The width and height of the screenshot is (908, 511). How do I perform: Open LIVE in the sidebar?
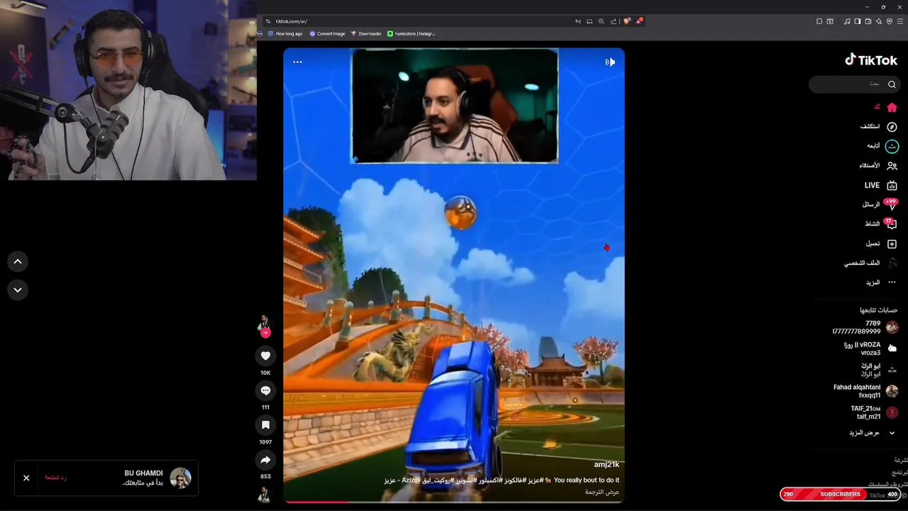[x=881, y=185]
